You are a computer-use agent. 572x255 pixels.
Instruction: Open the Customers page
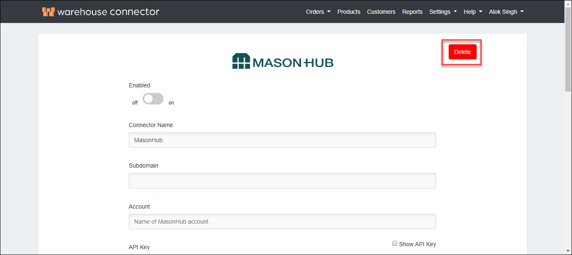click(381, 12)
